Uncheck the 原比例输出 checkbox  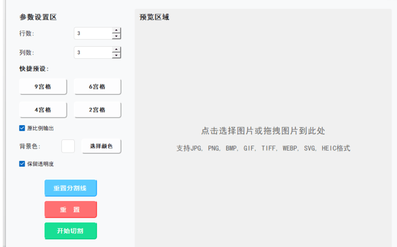tap(22, 128)
